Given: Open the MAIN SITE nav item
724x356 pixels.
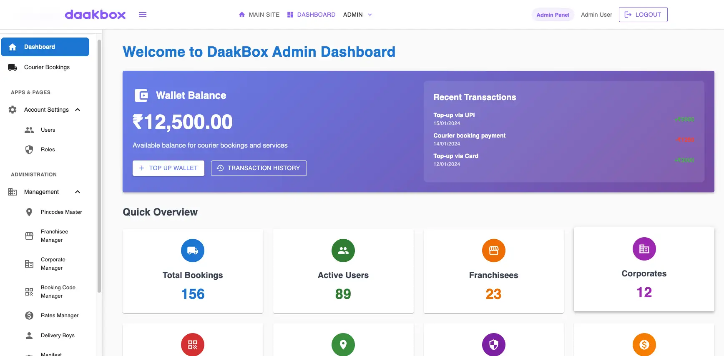Looking at the screenshot, I should pos(259,15).
